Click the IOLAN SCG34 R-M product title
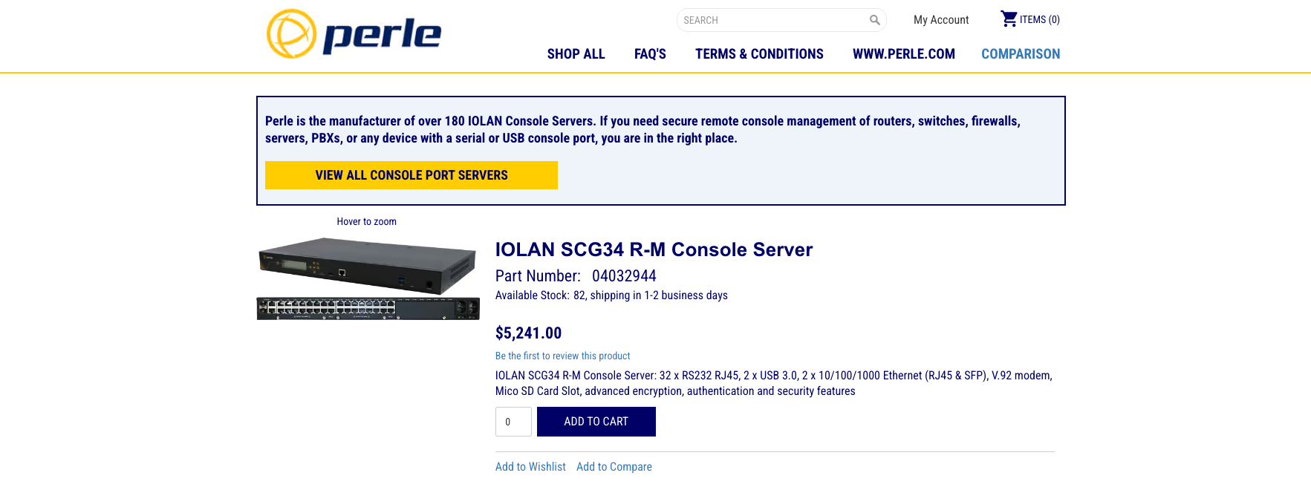1311x487 pixels. click(654, 249)
